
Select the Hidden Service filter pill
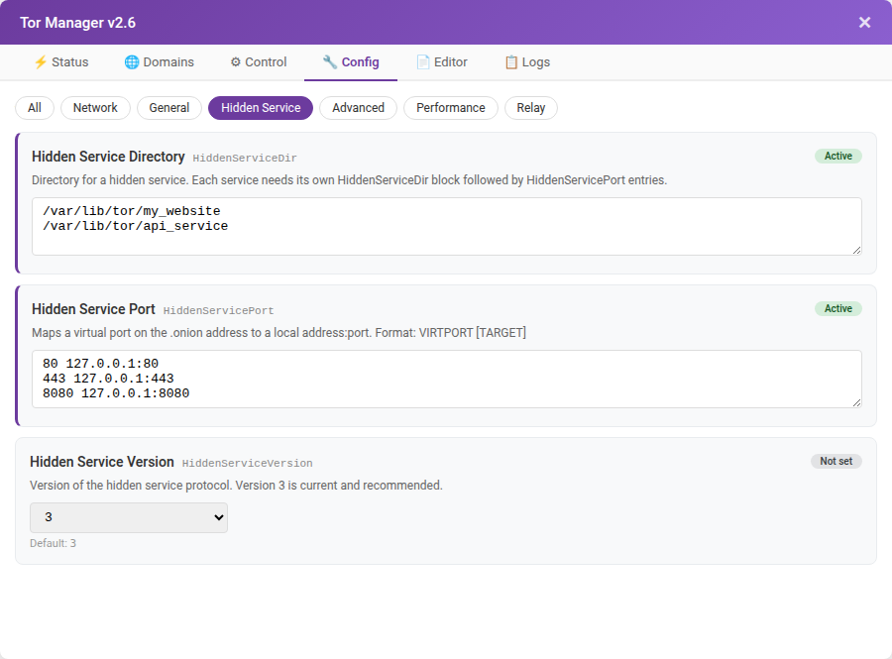pyautogui.click(x=261, y=108)
